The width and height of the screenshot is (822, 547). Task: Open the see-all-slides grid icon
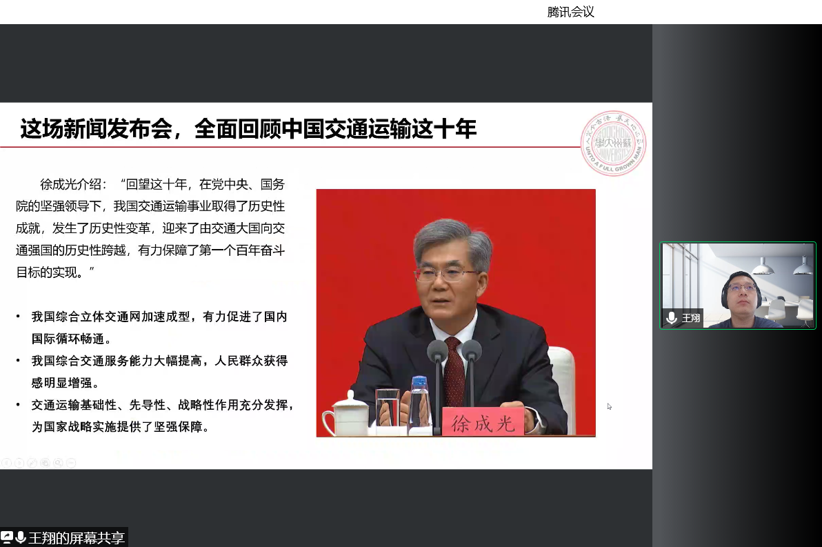45,463
